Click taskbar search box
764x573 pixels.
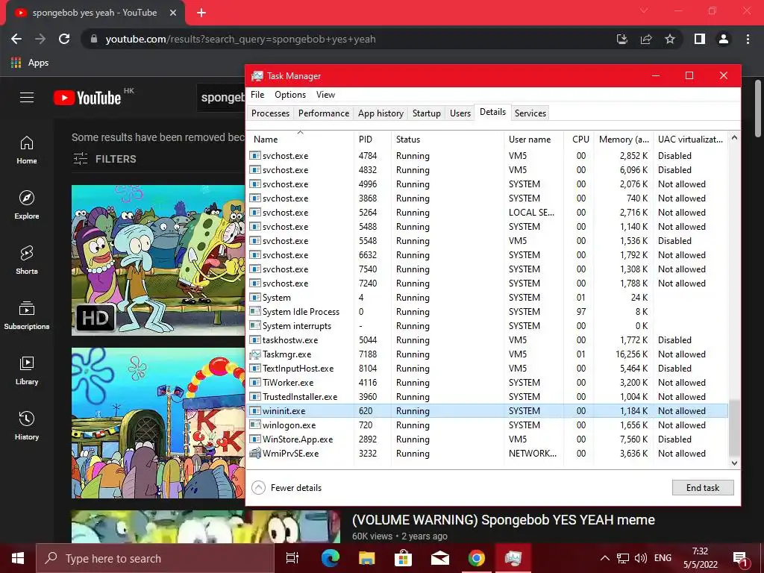pos(155,558)
